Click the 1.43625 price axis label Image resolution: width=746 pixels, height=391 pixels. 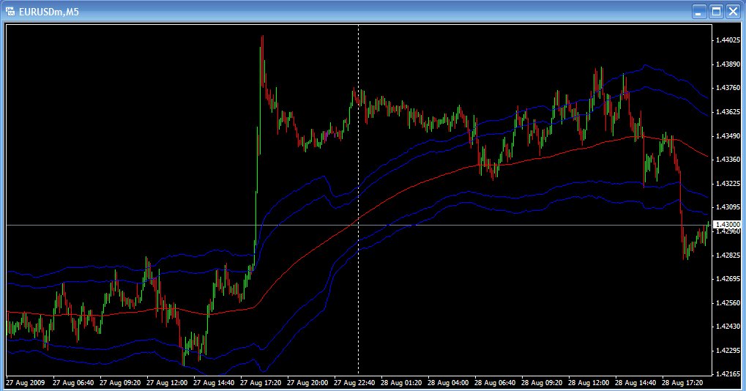coord(728,112)
